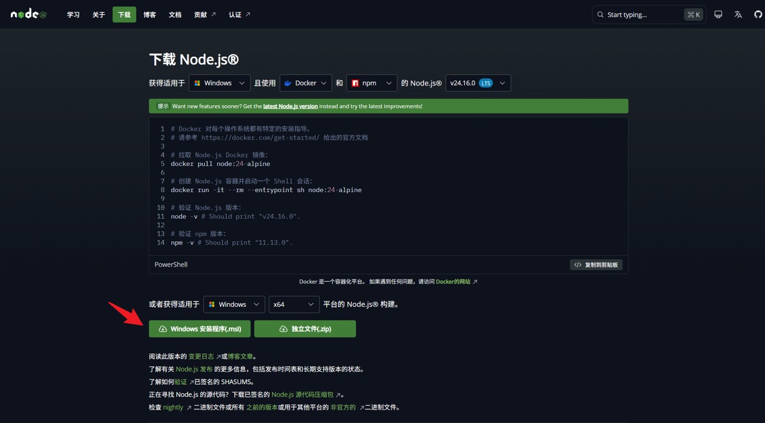Download 独立文件(.zip)
765x423 pixels.
pos(305,329)
